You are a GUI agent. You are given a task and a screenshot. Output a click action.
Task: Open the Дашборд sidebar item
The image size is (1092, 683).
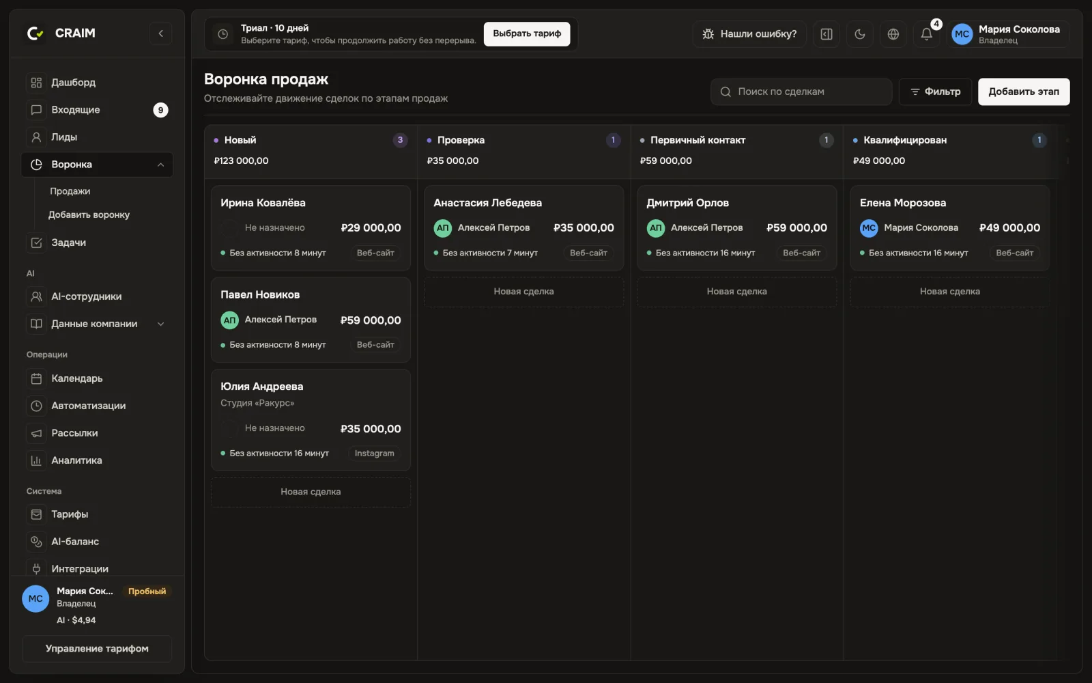point(97,83)
